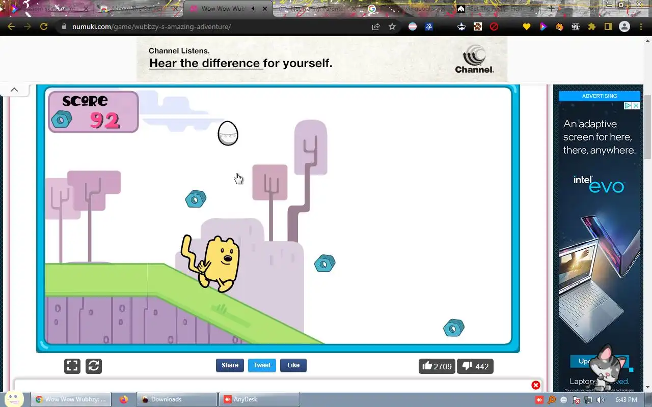Click the magnifier tray icon
652x407 pixels.
click(x=552, y=400)
